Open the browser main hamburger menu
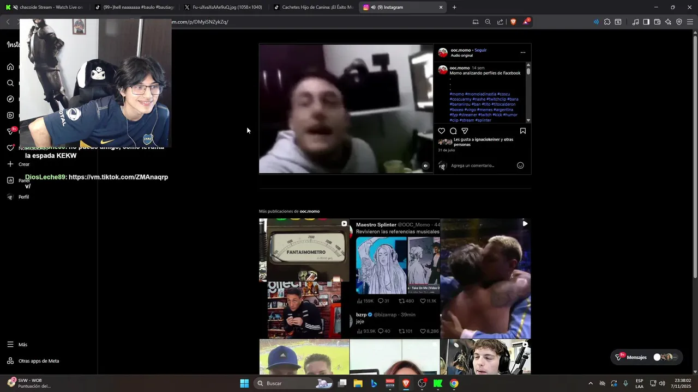Viewport: 698px width, 392px height. [690, 22]
